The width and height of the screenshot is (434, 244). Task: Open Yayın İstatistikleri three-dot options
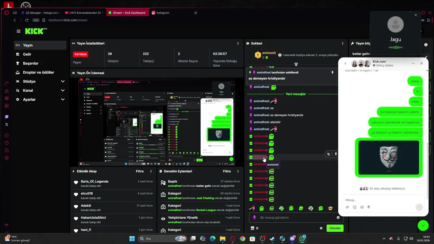pos(238,43)
